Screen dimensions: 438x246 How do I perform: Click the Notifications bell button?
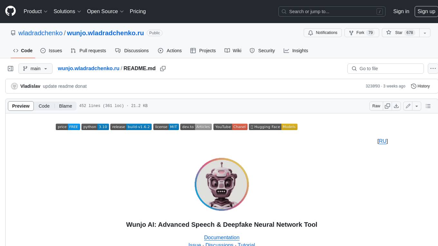pyautogui.click(x=323, y=33)
